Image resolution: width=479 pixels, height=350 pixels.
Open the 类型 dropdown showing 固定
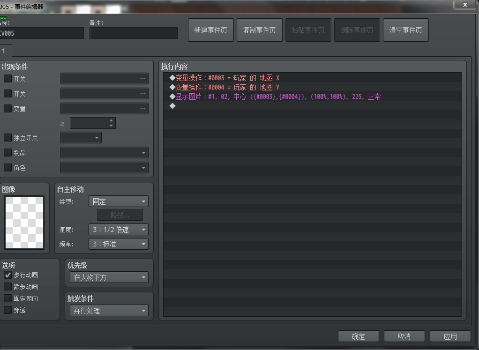(119, 201)
